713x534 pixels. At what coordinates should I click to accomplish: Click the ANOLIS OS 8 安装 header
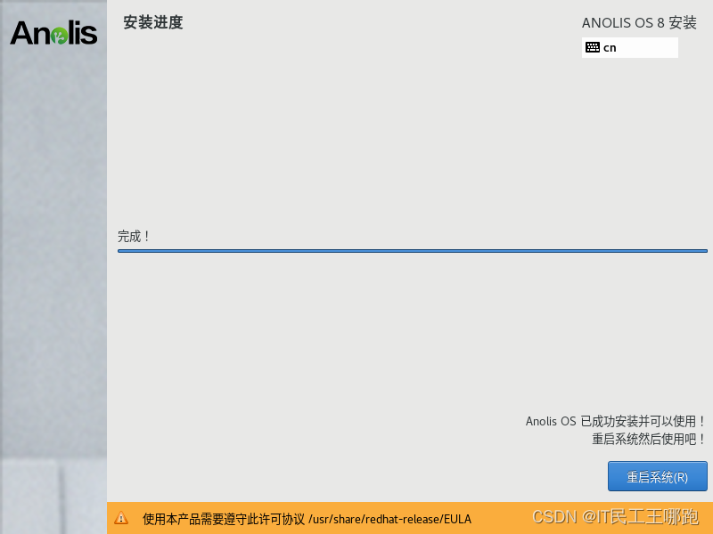point(638,22)
